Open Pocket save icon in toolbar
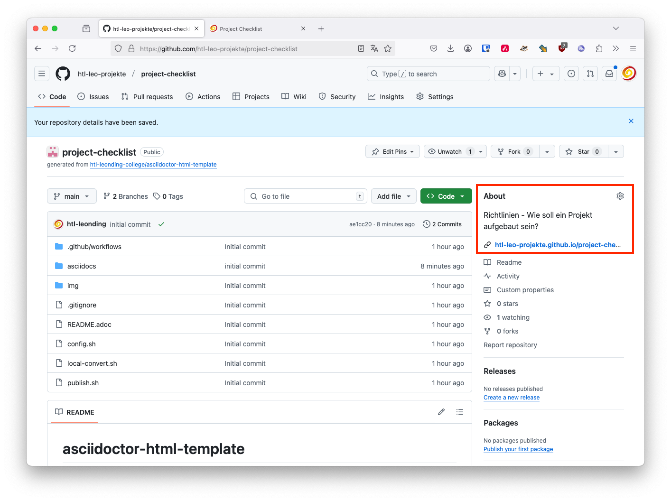 pos(434,48)
